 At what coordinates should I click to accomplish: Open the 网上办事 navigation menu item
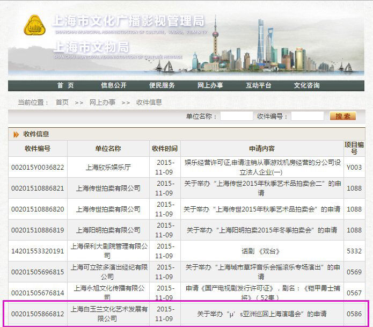pos(210,85)
